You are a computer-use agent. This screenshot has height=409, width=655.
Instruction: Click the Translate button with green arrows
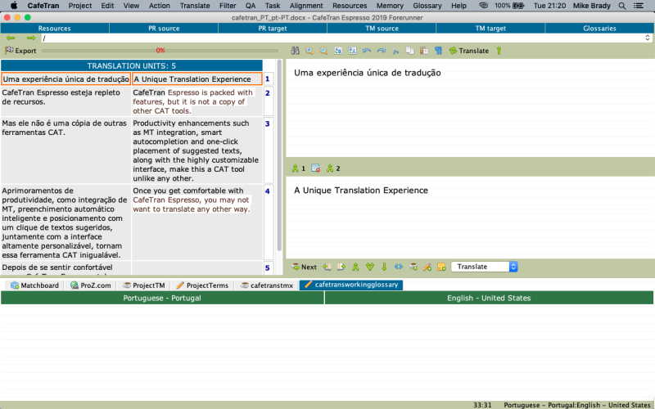[x=468, y=51]
